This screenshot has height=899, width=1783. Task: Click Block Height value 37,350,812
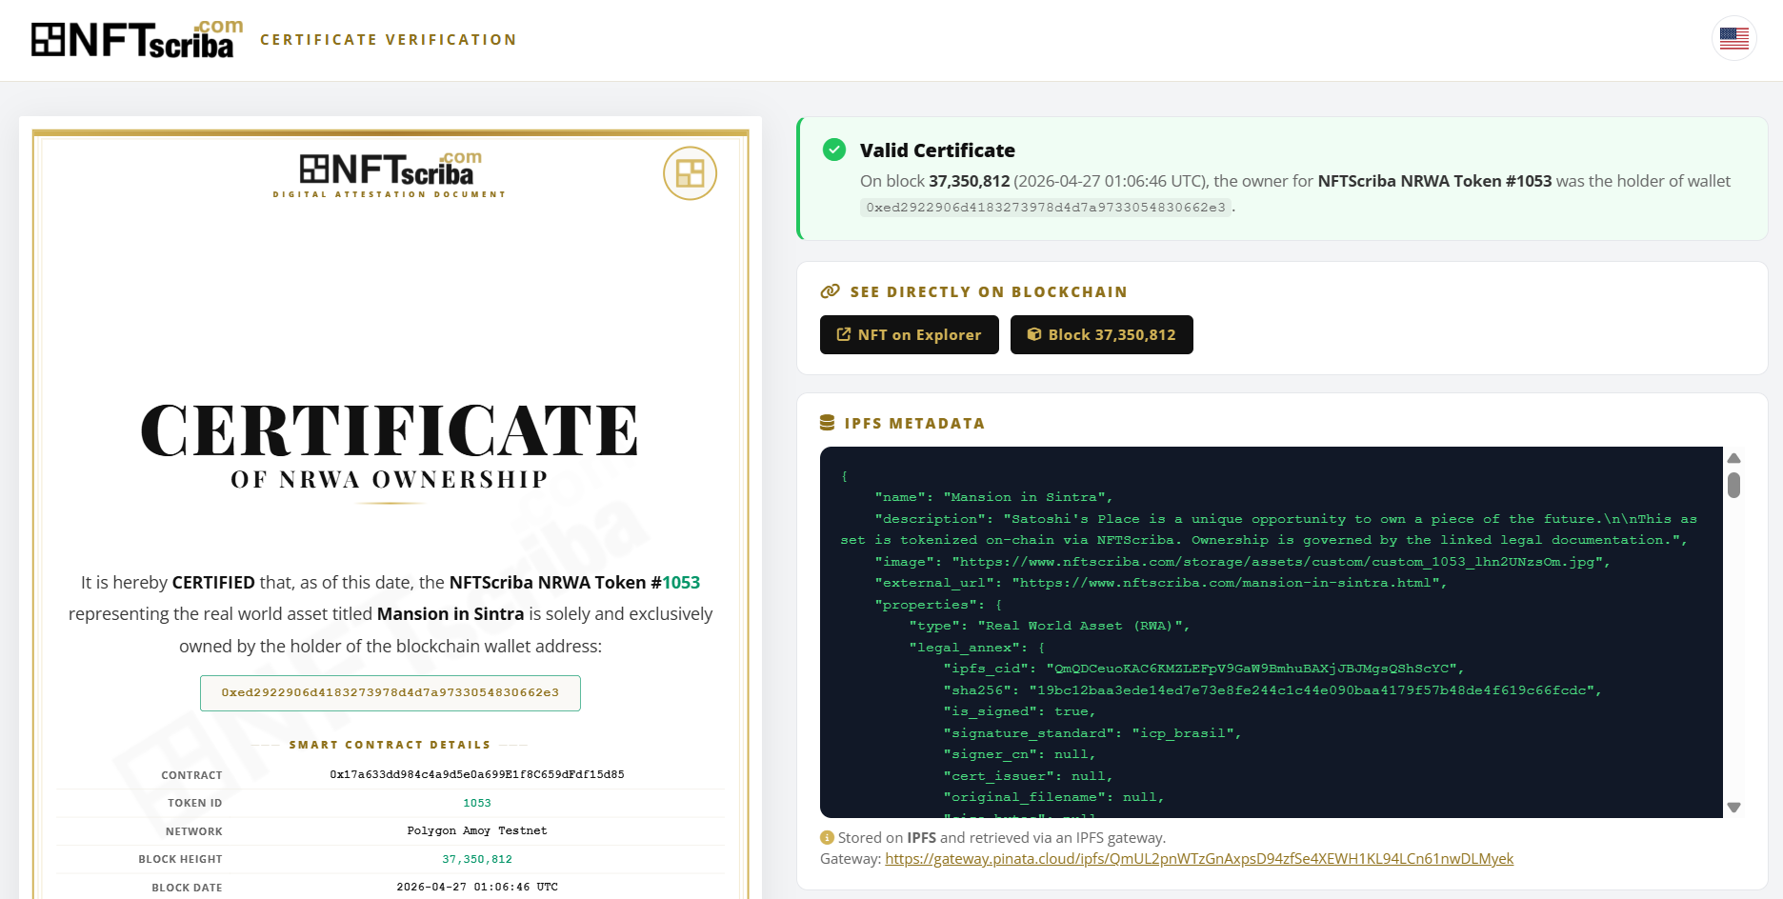click(477, 859)
